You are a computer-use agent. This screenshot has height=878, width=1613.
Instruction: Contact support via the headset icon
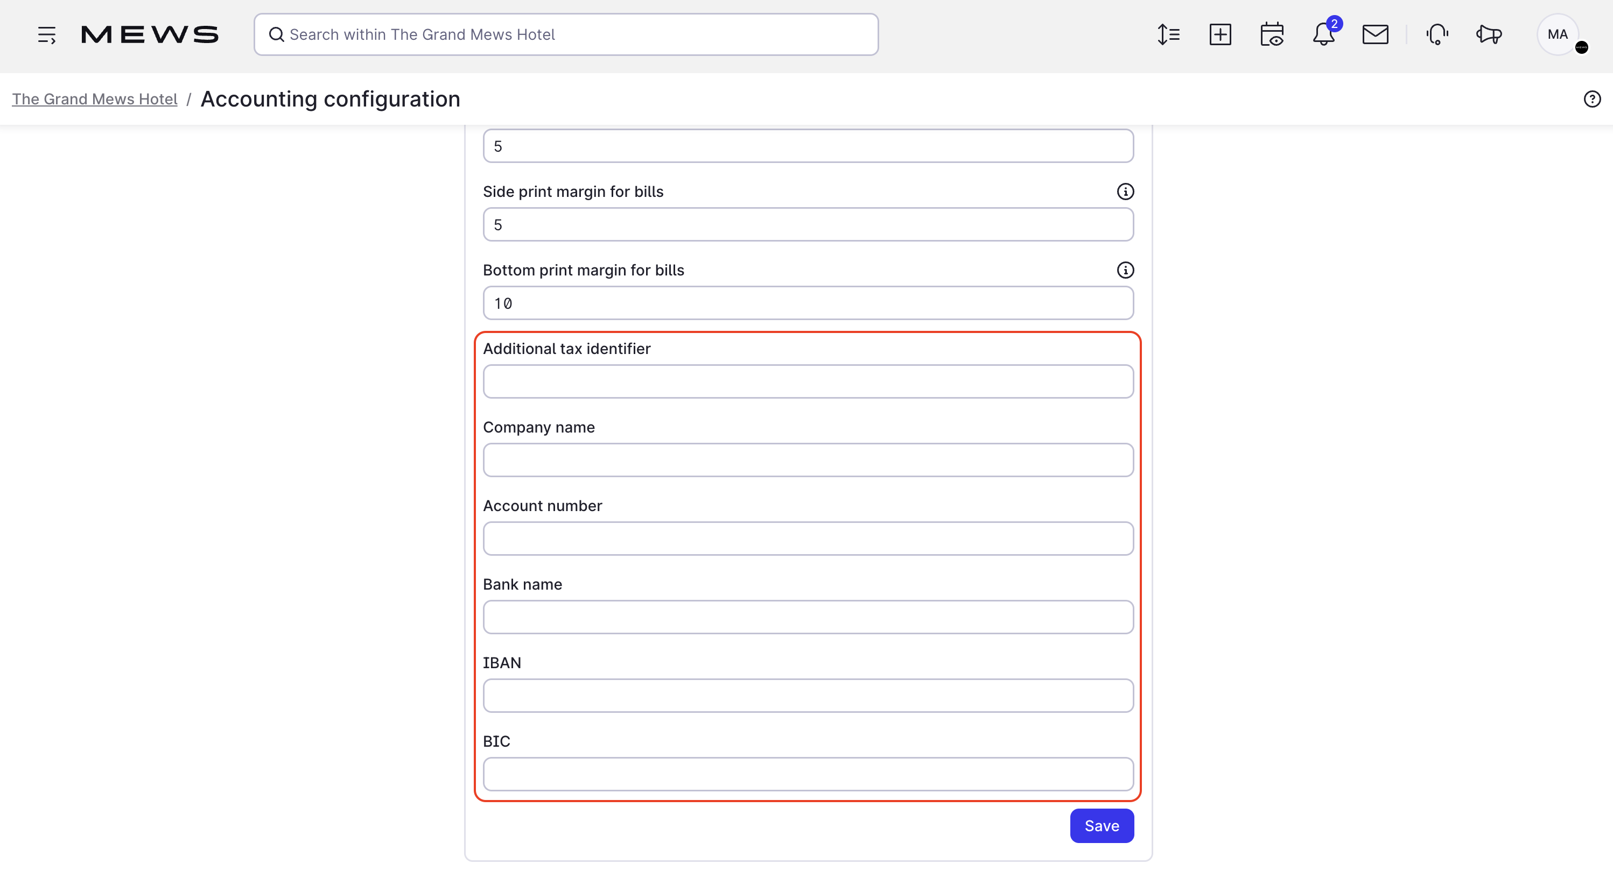[x=1436, y=35]
